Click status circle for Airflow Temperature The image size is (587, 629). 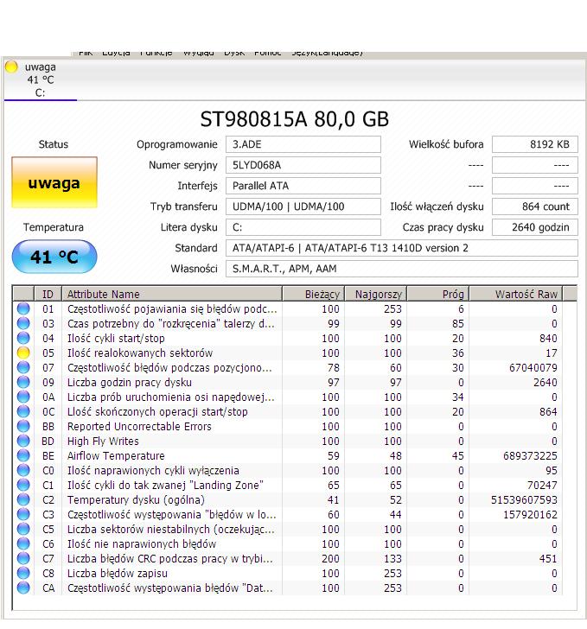[23, 455]
